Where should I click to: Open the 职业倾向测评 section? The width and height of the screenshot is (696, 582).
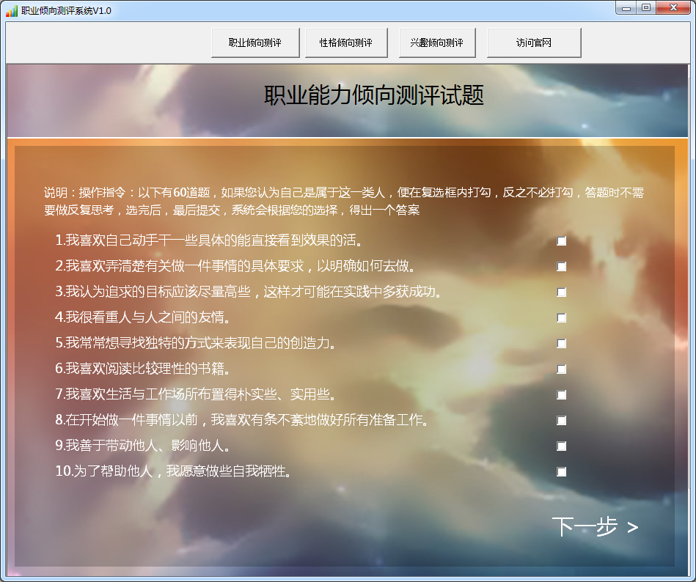[255, 43]
